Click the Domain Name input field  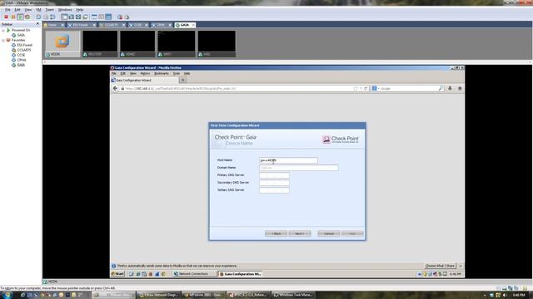299,168
